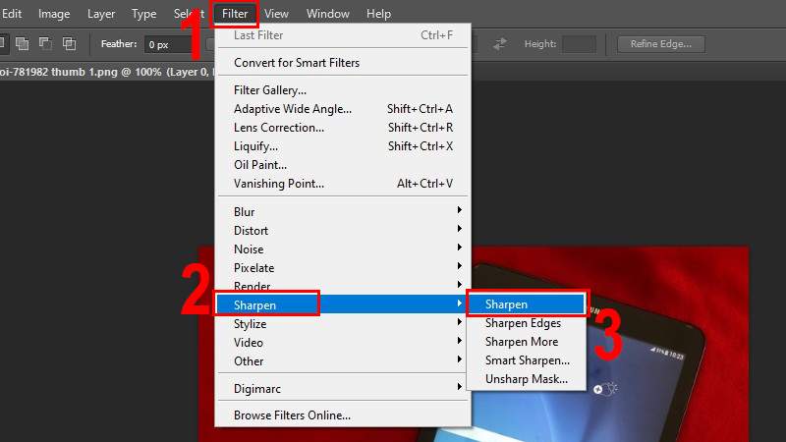Open the View menu

276,14
